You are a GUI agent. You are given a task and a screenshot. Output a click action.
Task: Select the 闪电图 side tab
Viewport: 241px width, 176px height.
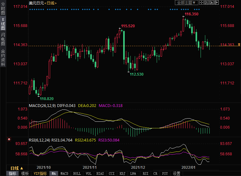pyautogui.click(x=3, y=39)
